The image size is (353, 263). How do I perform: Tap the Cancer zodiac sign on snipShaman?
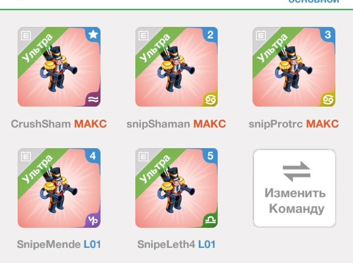click(210, 99)
